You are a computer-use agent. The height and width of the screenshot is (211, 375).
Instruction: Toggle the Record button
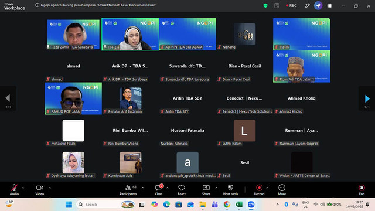[259, 190]
